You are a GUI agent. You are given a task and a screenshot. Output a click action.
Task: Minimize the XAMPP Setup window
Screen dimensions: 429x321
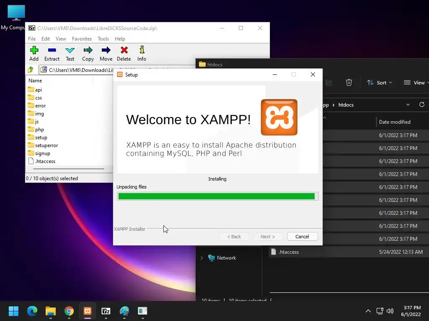click(x=275, y=74)
